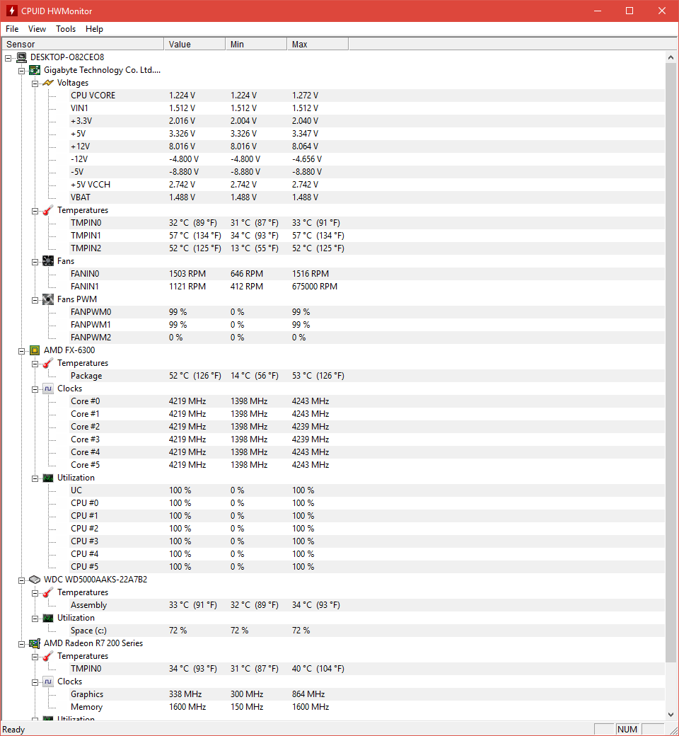Select the Package temperature row
This screenshot has height=736, width=679.
pos(367,376)
